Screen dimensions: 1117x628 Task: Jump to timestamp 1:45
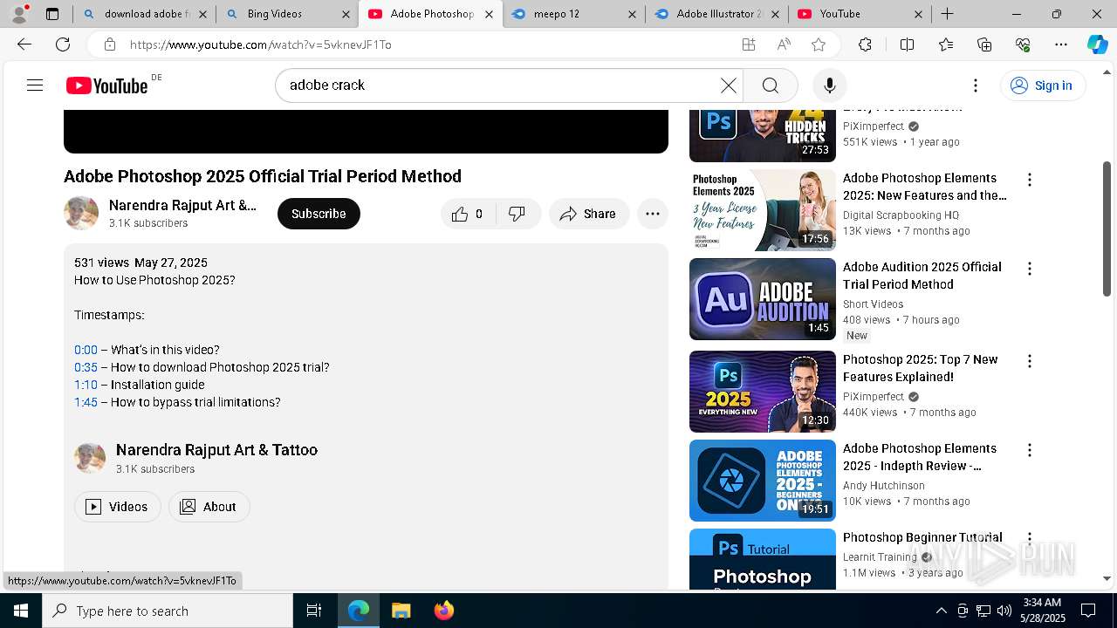tap(86, 402)
